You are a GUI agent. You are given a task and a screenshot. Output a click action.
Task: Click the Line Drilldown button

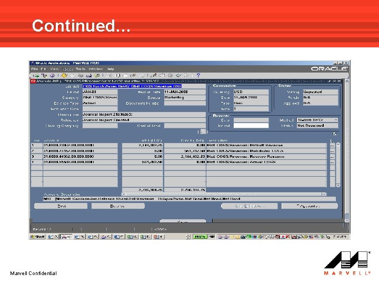tap(249, 206)
